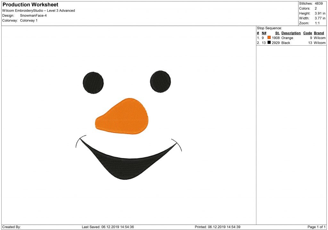Click the Colorway 1 label
Viewport: 328px width, 230px height.
[29, 20]
